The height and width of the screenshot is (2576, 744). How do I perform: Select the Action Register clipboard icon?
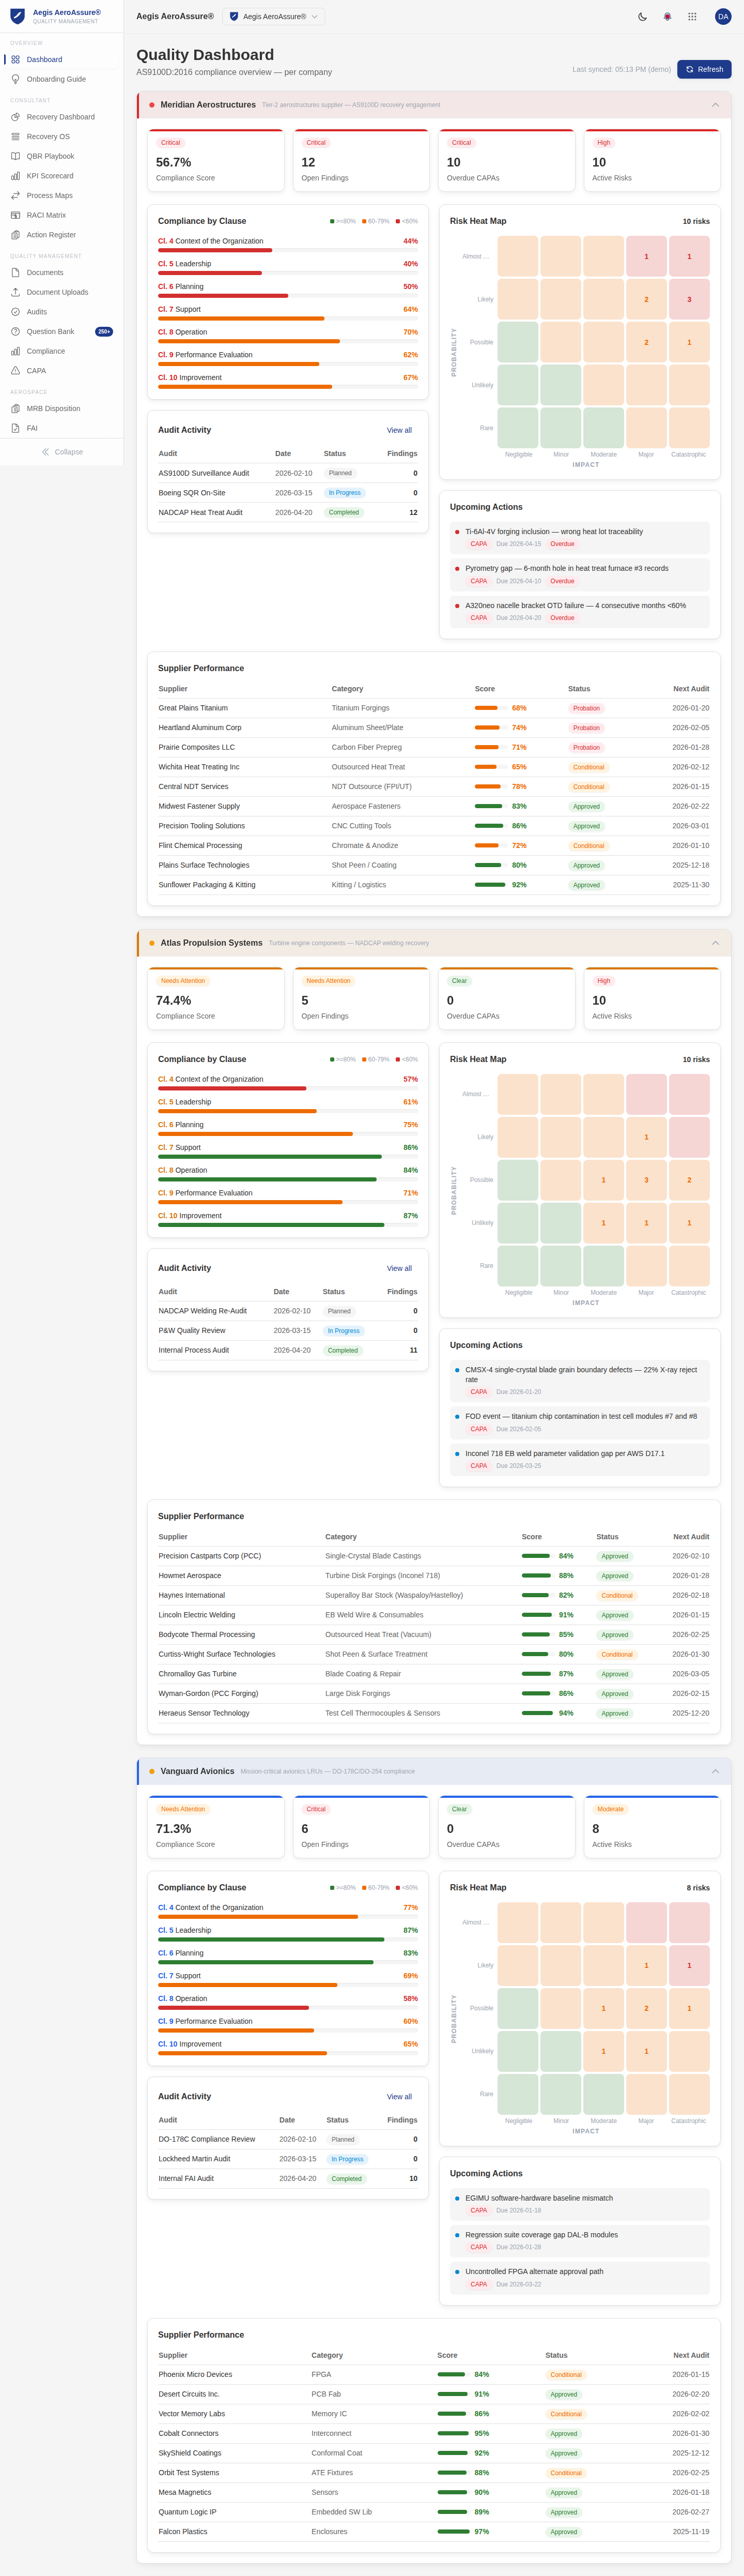click(15, 235)
